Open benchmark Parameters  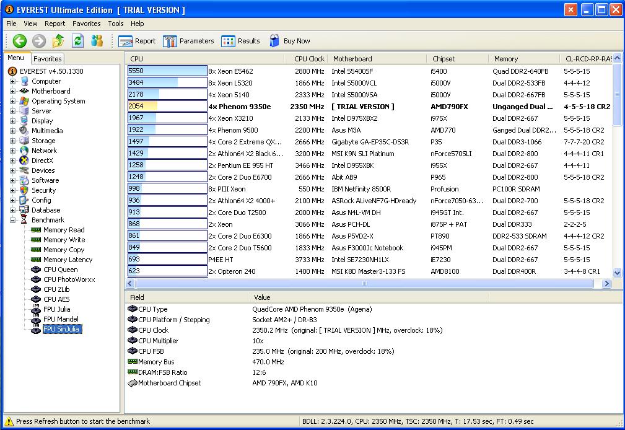188,41
